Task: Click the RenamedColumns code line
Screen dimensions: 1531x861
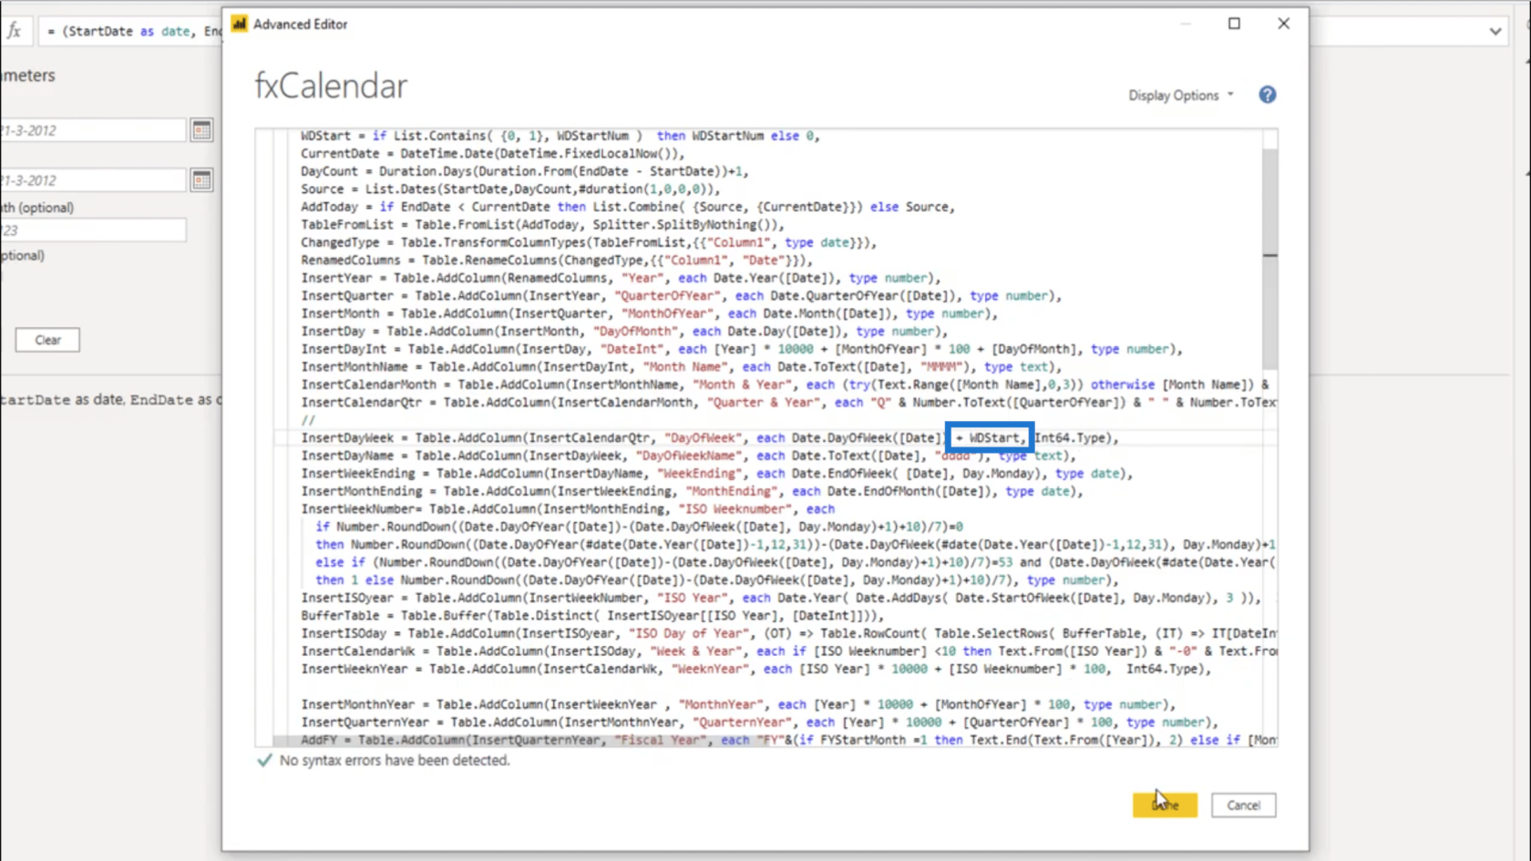Action: (557, 261)
